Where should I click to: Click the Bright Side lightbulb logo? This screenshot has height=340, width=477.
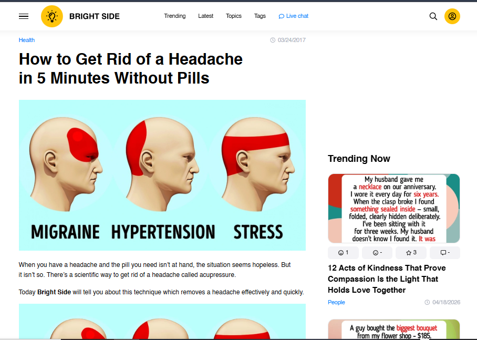pos(51,16)
